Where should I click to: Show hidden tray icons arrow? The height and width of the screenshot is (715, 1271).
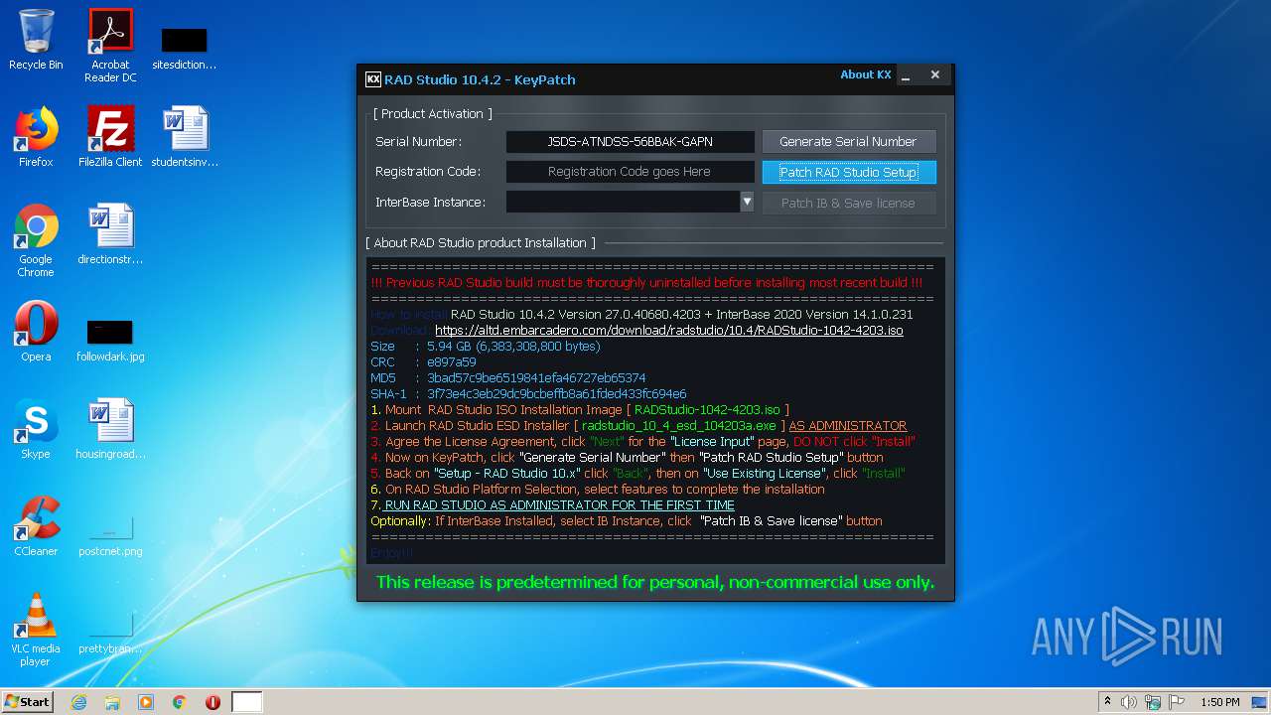[1107, 702]
